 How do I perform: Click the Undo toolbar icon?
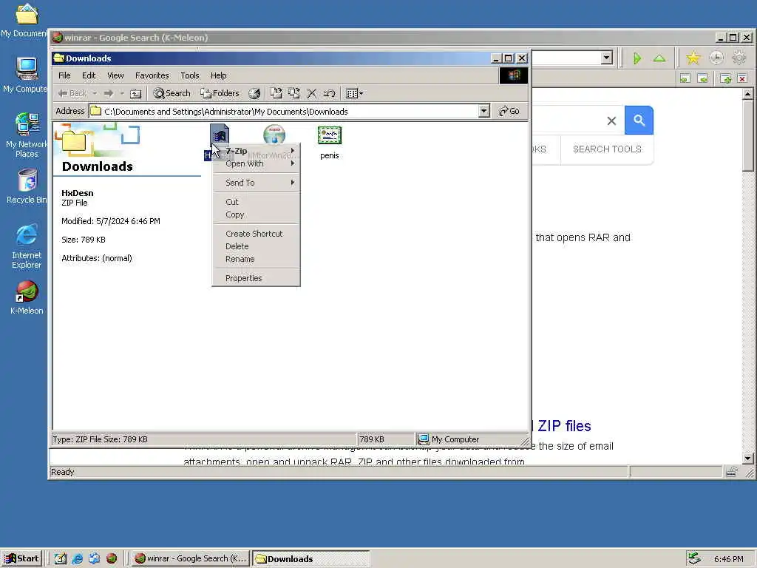point(330,94)
